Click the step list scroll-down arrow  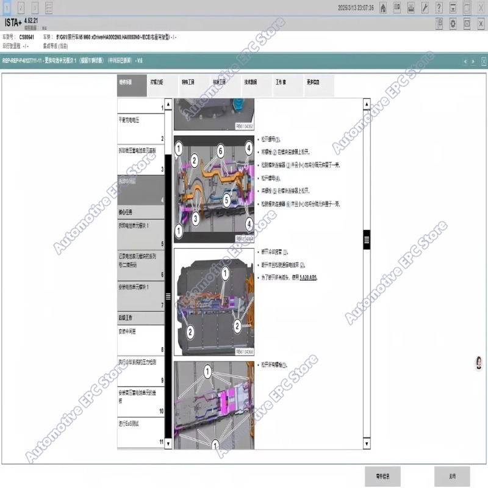point(168,443)
